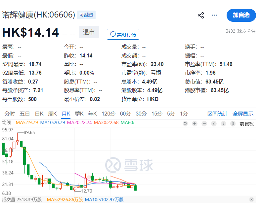Open 全屏显示 fullscreen view
This screenshot has width=262, height=203.
point(243,114)
